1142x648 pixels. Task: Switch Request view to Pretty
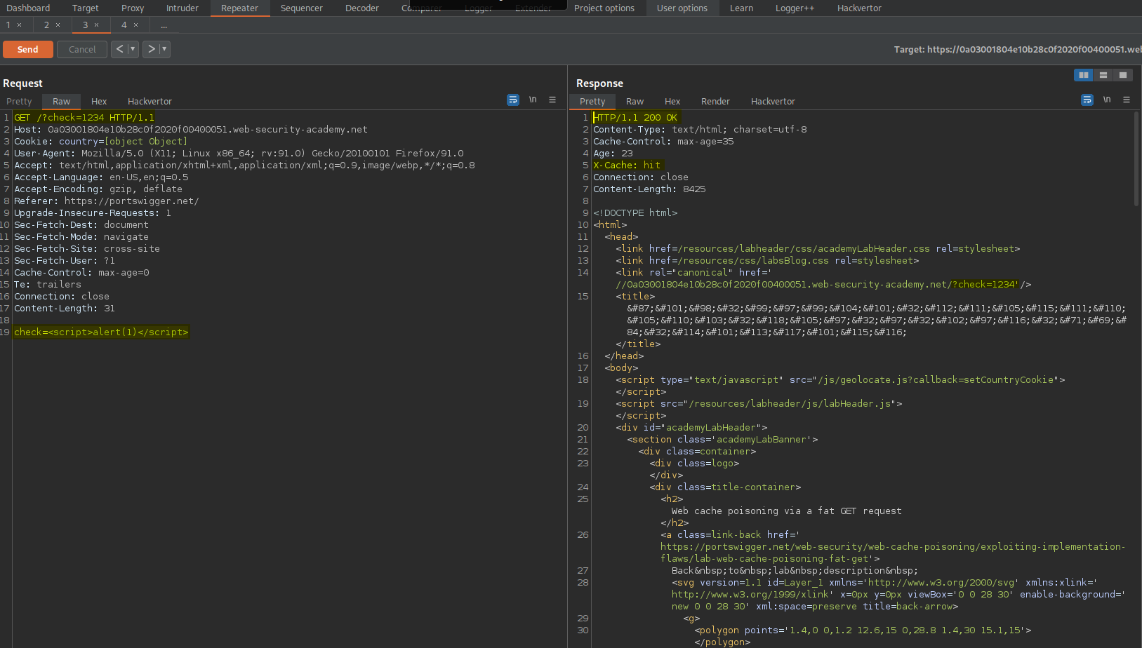point(19,102)
